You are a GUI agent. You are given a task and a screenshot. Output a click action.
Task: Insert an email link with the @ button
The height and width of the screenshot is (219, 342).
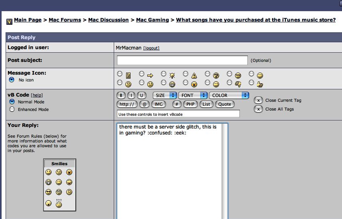pyautogui.click(x=144, y=104)
